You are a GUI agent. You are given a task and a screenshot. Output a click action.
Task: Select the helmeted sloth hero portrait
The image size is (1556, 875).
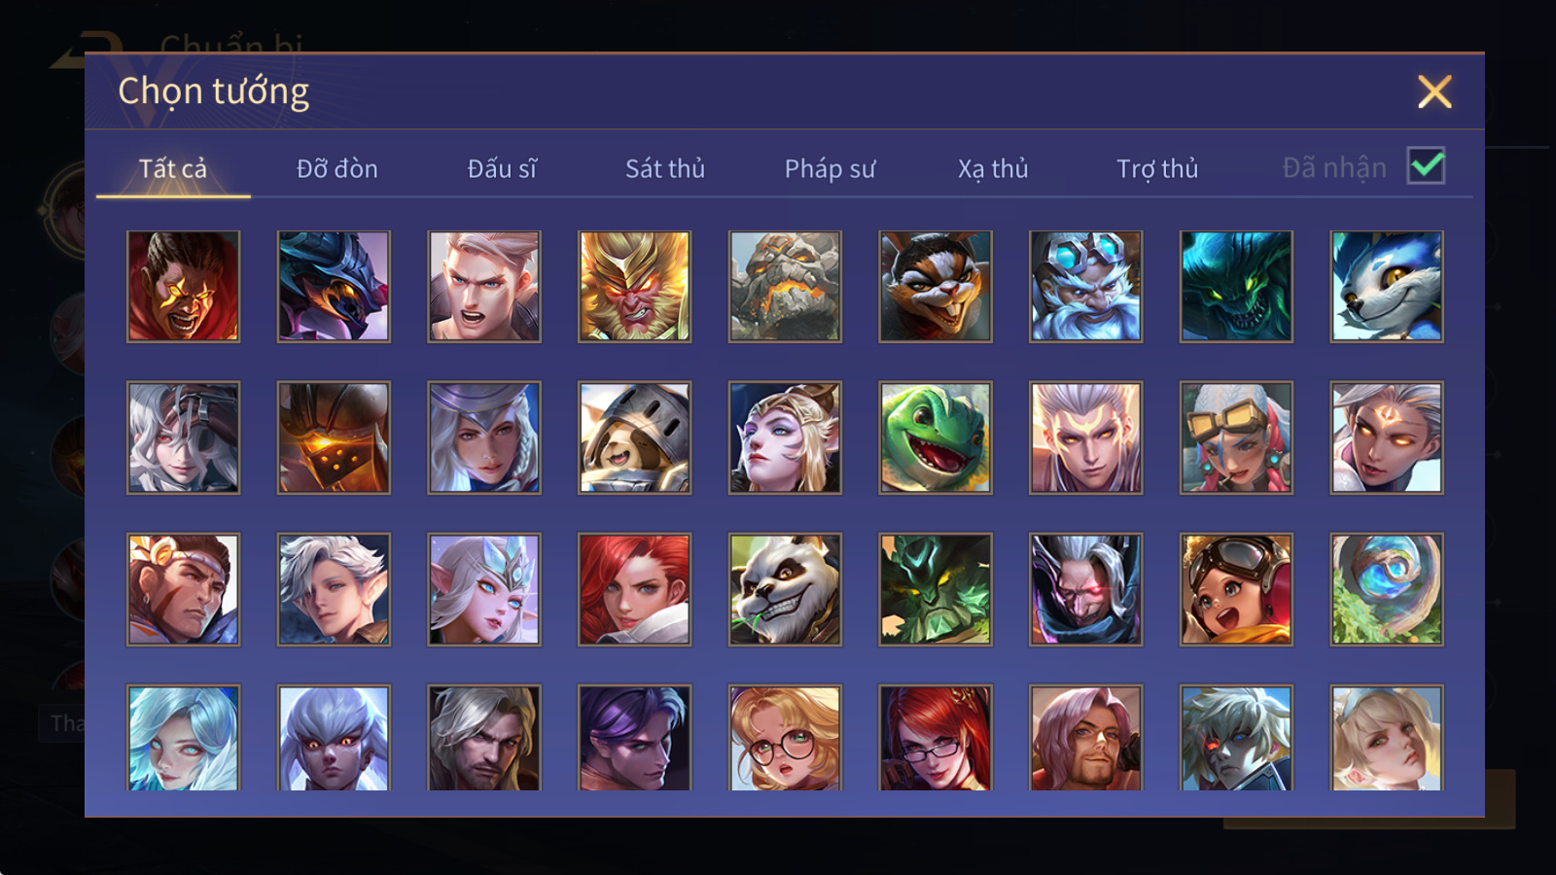[635, 437]
